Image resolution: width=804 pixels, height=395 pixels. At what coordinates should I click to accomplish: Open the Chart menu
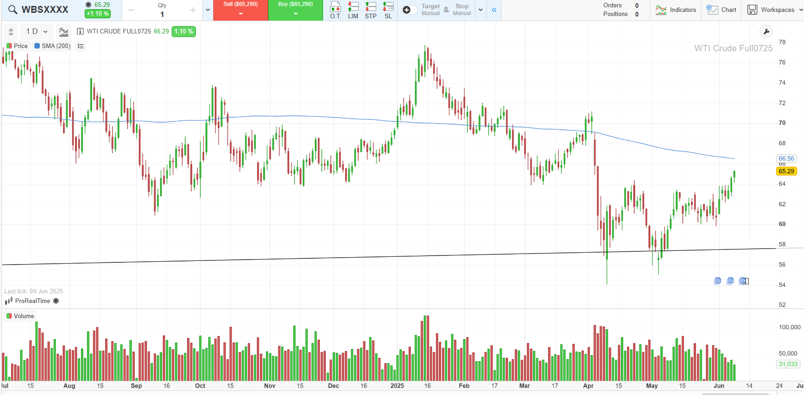pos(722,10)
